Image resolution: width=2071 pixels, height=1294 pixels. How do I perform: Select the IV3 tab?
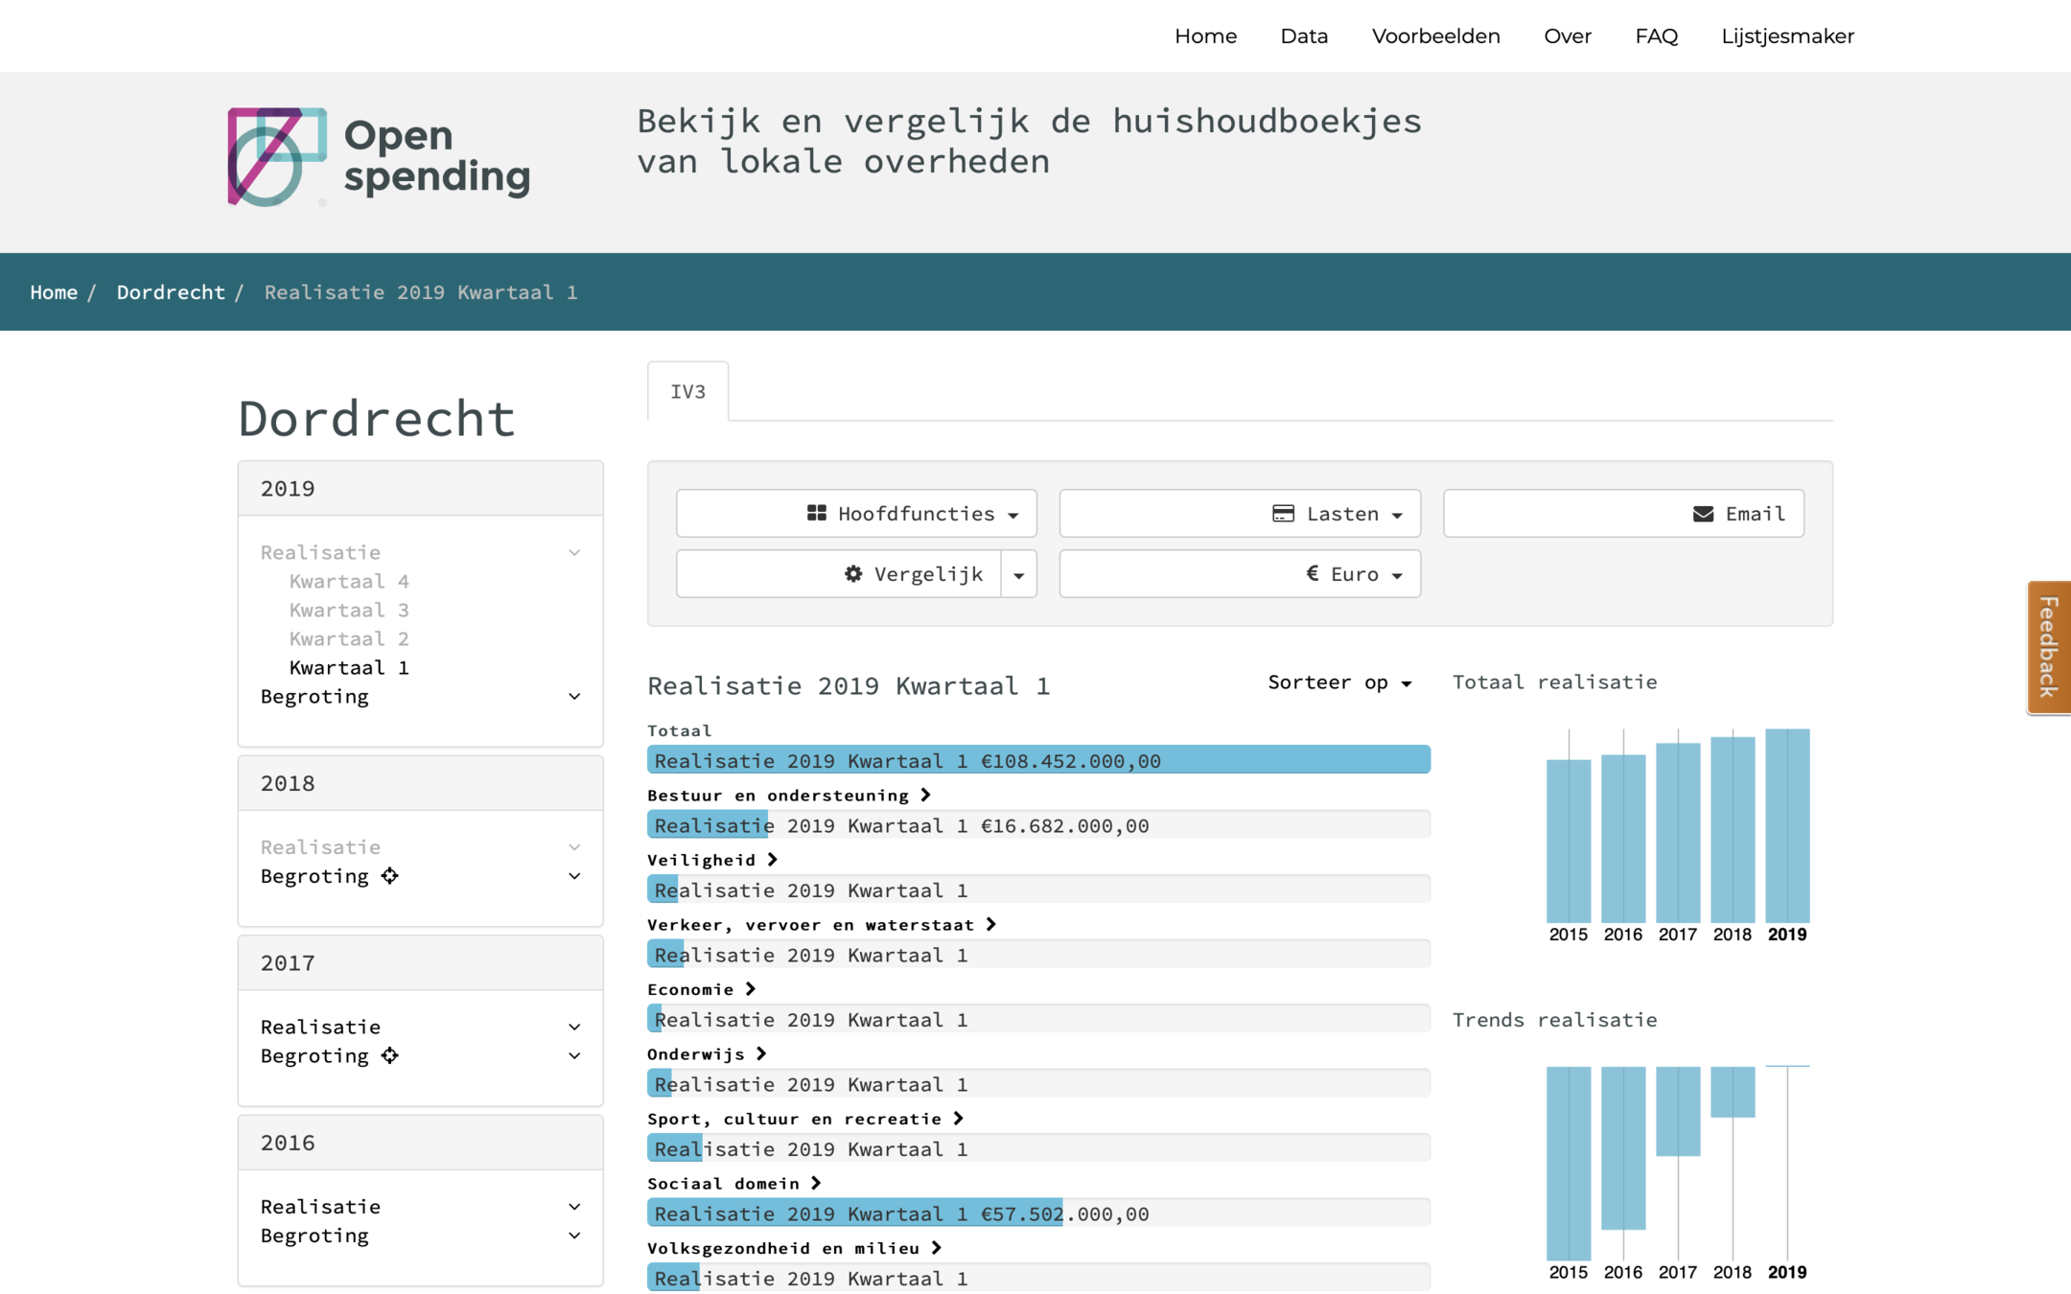coord(687,391)
